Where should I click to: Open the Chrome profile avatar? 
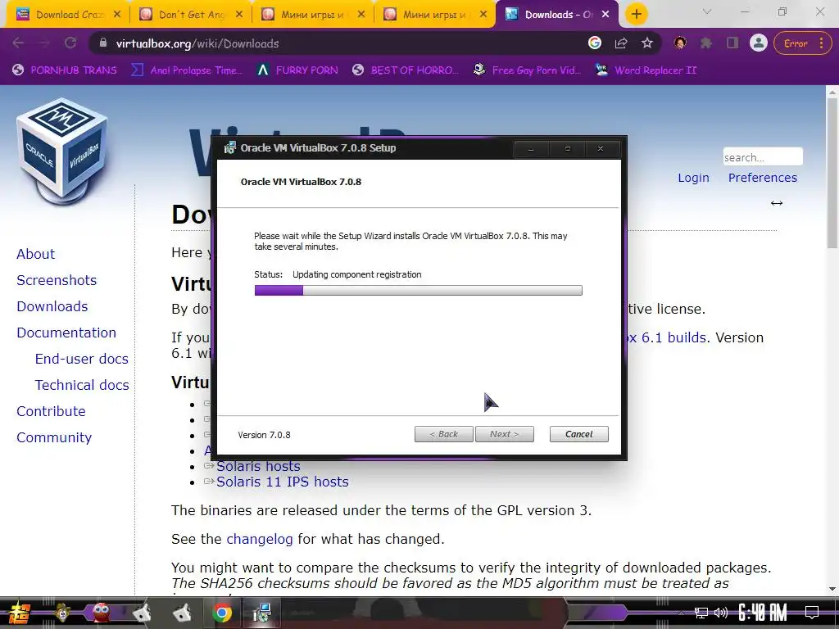coord(758,43)
